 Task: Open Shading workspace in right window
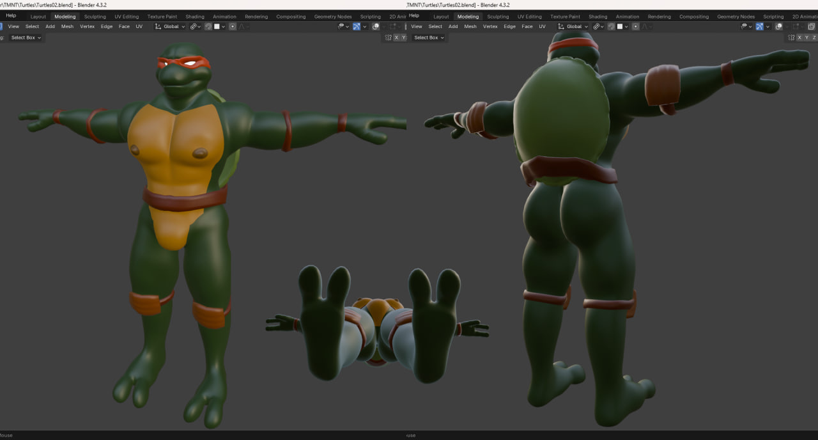click(x=598, y=17)
